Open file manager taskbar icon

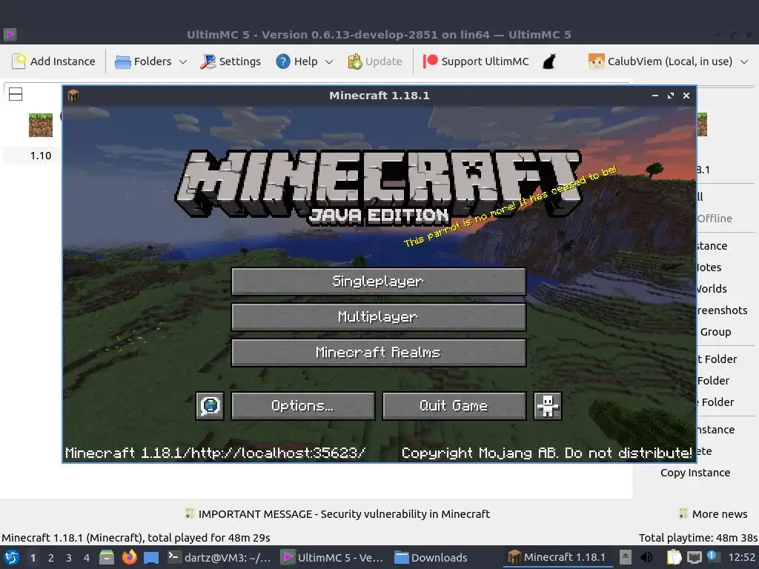[x=107, y=557]
